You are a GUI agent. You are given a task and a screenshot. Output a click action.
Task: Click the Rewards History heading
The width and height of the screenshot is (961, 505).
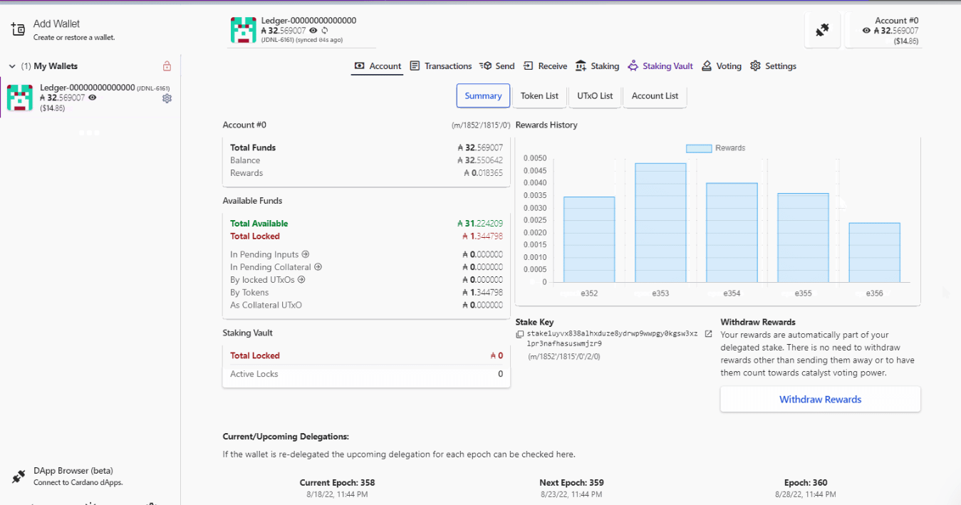(546, 125)
